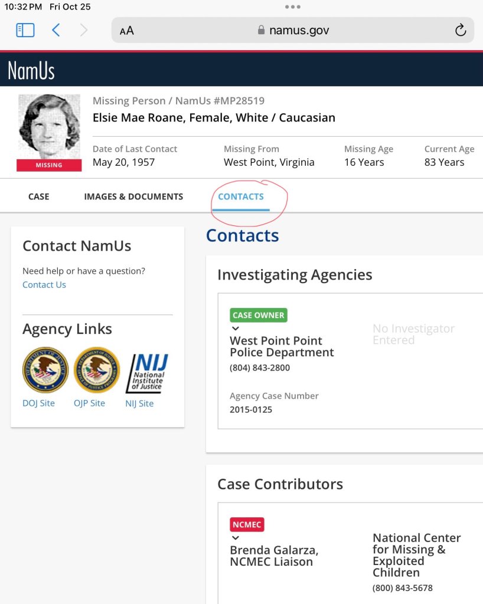483x604 pixels.
Task: Reload the namus.gov page
Action: (461, 30)
